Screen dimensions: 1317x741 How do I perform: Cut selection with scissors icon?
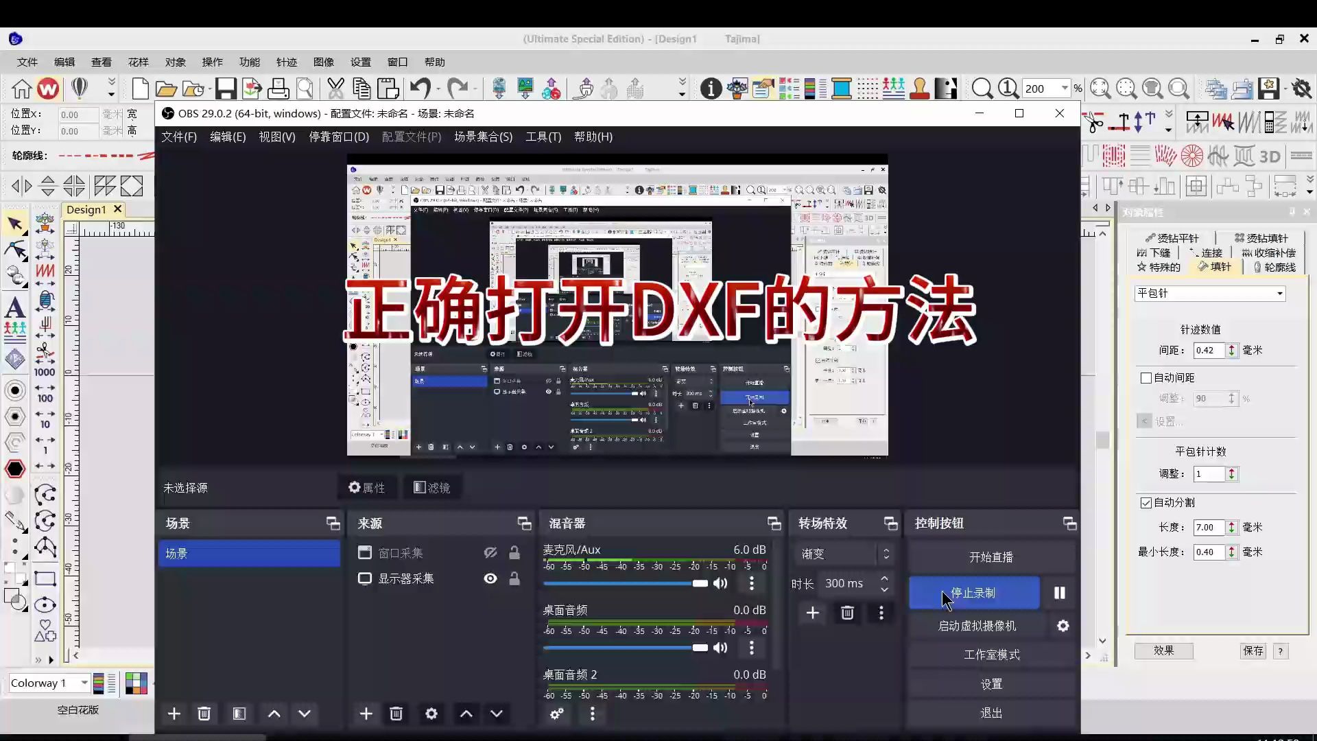coord(335,89)
